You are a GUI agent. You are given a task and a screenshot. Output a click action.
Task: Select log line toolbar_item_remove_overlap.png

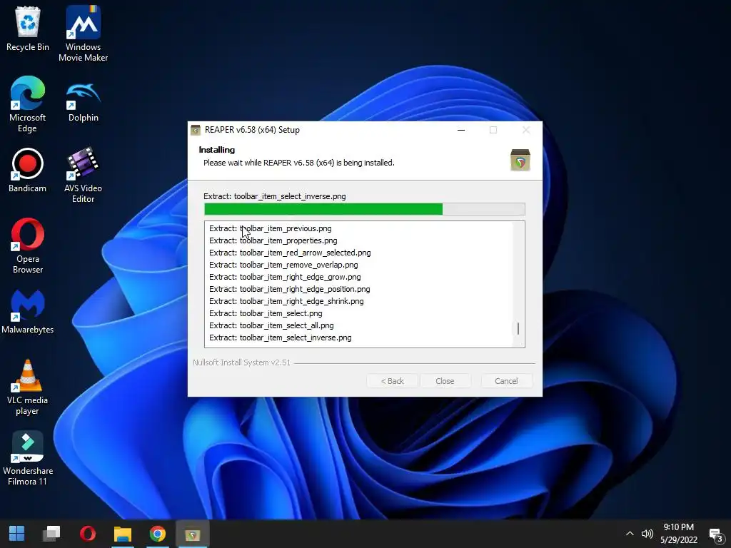tap(283, 265)
